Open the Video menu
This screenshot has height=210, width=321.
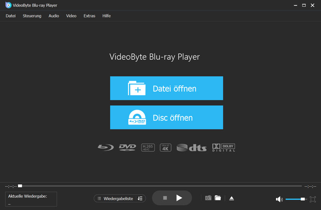click(x=71, y=16)
